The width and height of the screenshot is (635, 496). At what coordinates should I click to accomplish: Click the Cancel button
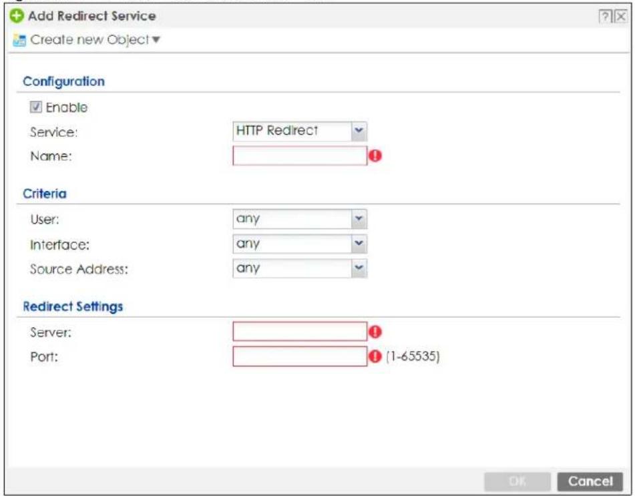click(590, 481)
